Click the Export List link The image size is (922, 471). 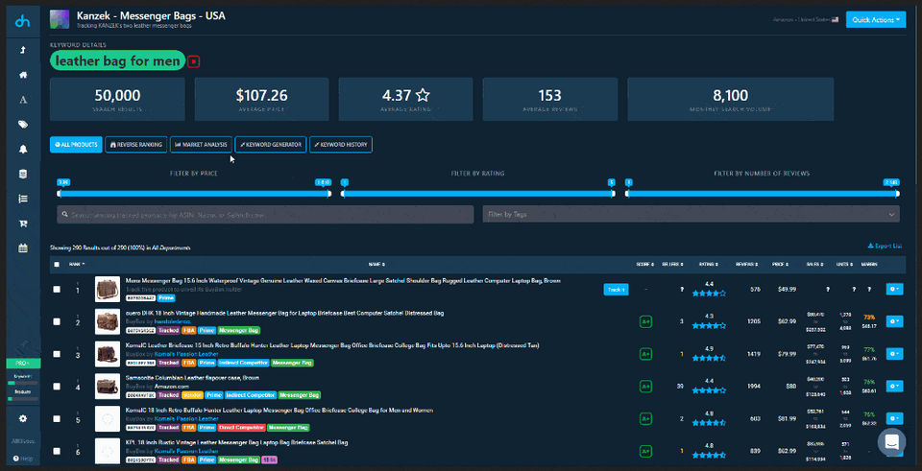(885, 247)
